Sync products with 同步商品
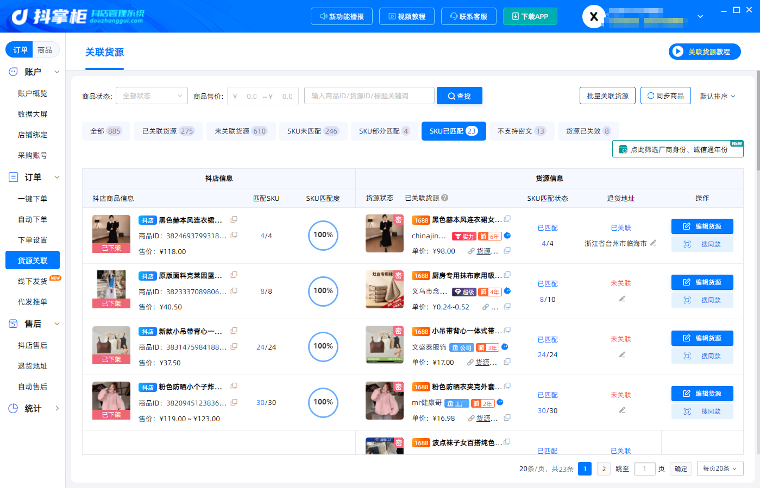The image size is (760, 488). (x=665, y=96)
